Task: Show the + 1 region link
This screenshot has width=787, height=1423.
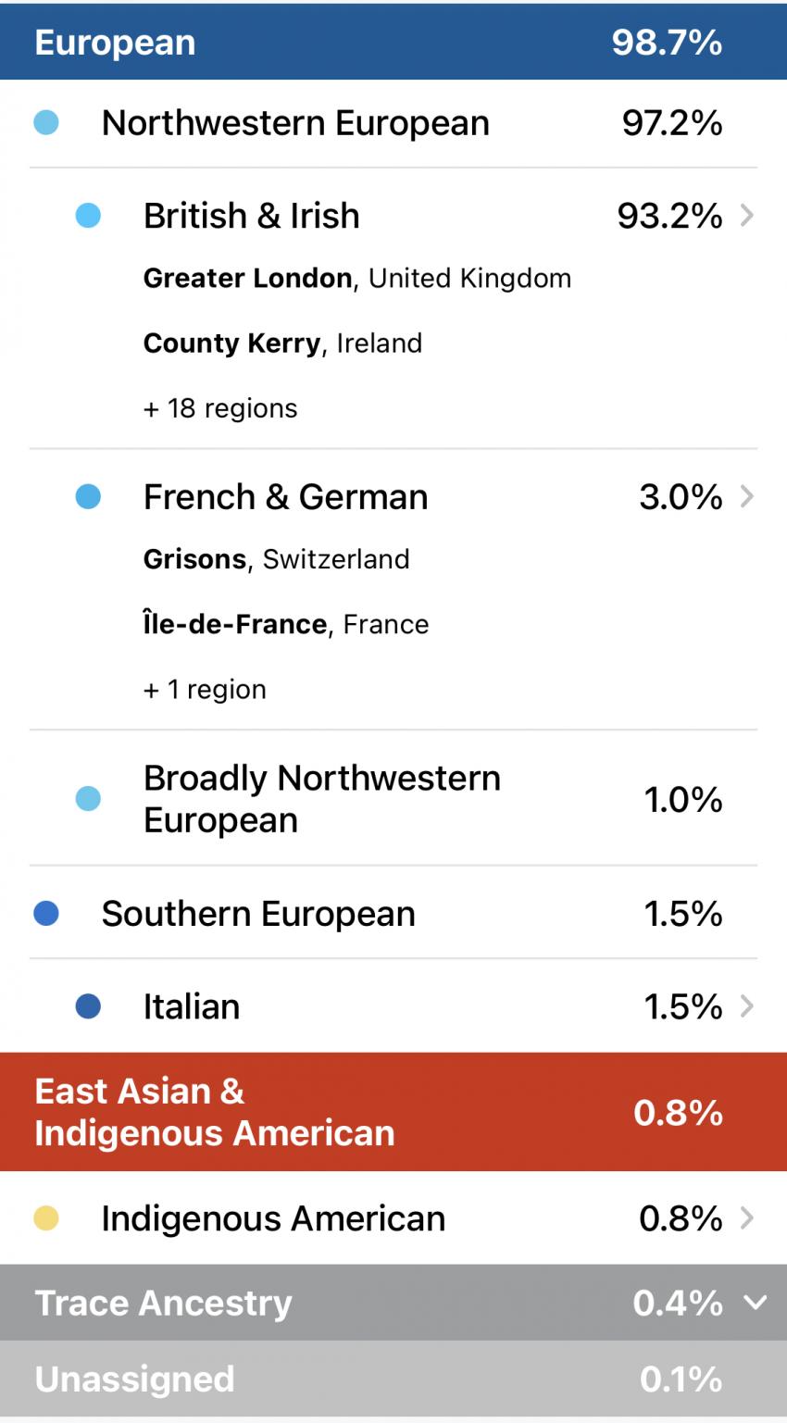Action: (205, 690)
